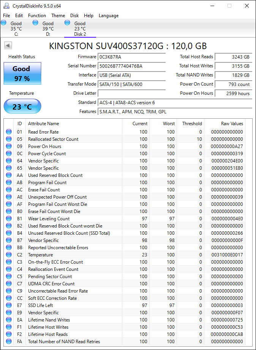Click the Features field
256x350 pixels.
coord(175,111)
